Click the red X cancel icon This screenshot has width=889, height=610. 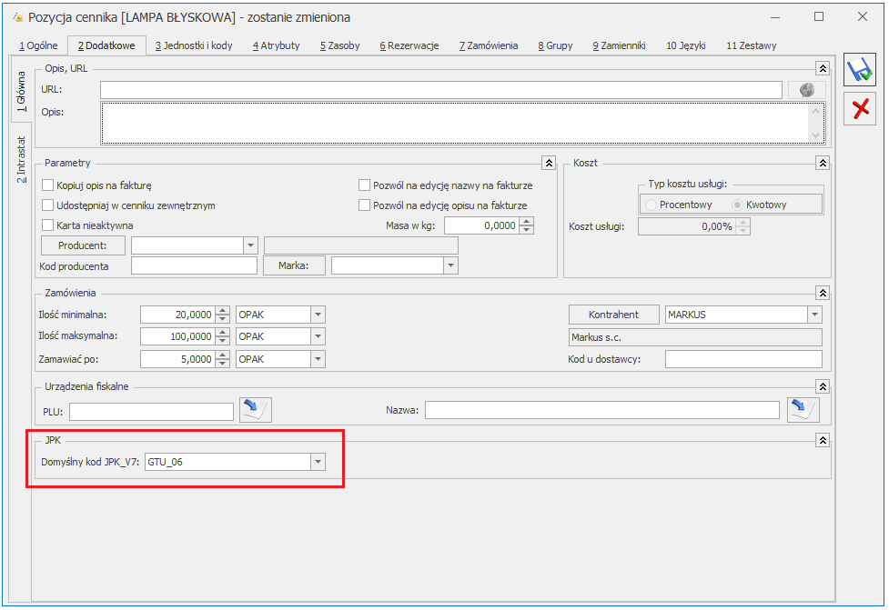860,109
